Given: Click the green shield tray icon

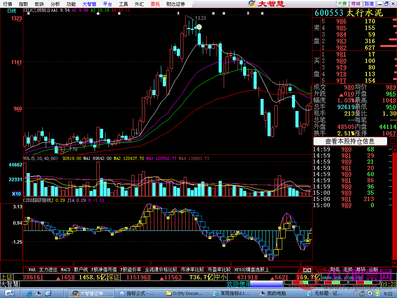Looking at the screenshot, I should tap(377, 293).
